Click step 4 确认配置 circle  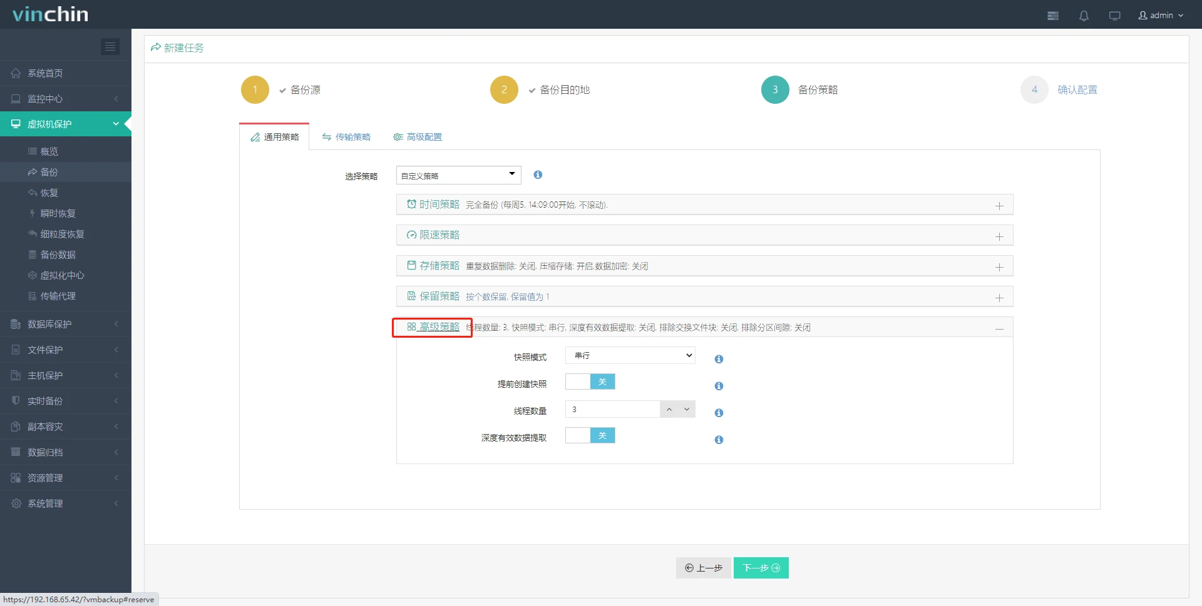pyautogui.click(x=1034, y=89)
